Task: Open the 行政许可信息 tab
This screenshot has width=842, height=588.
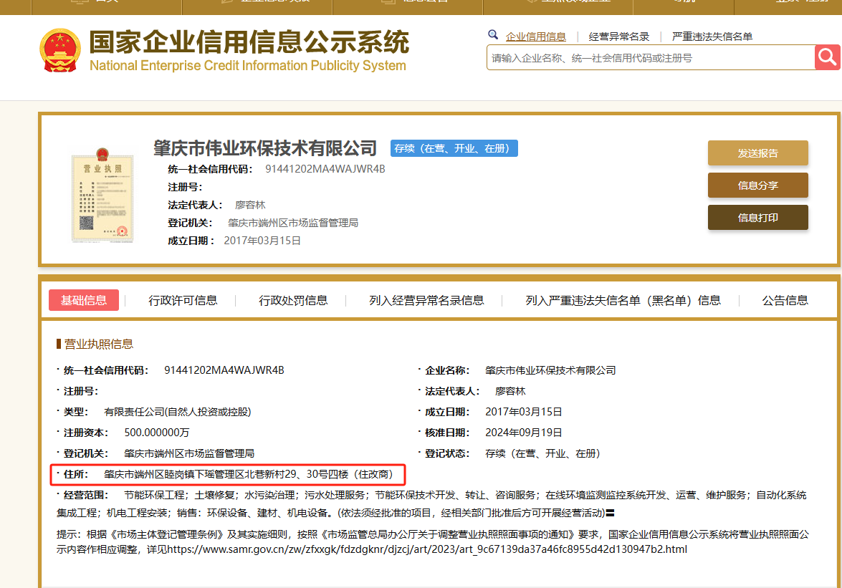Action: click(x=183, y=300)
